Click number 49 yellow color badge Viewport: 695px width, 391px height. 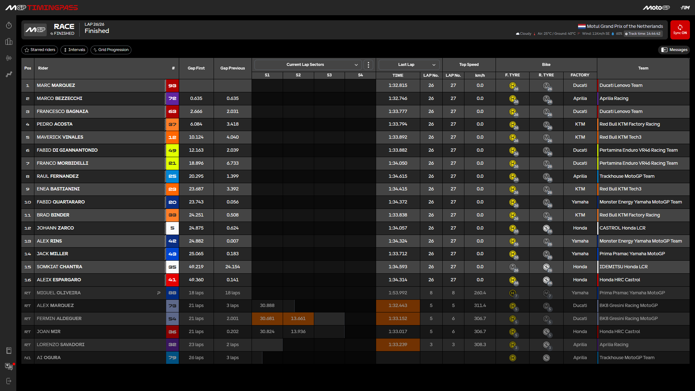point(172,151)
